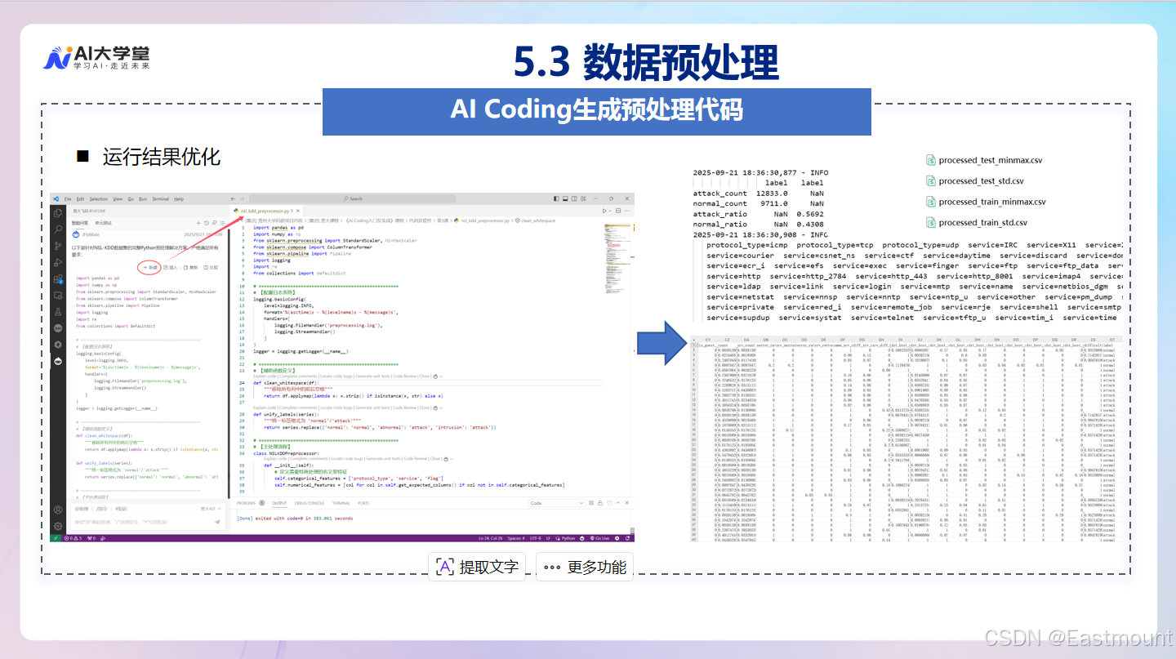This screenshot has width=1176, height=659.
Task: Click Go Live in the status bar
Action: pos(599,538)
